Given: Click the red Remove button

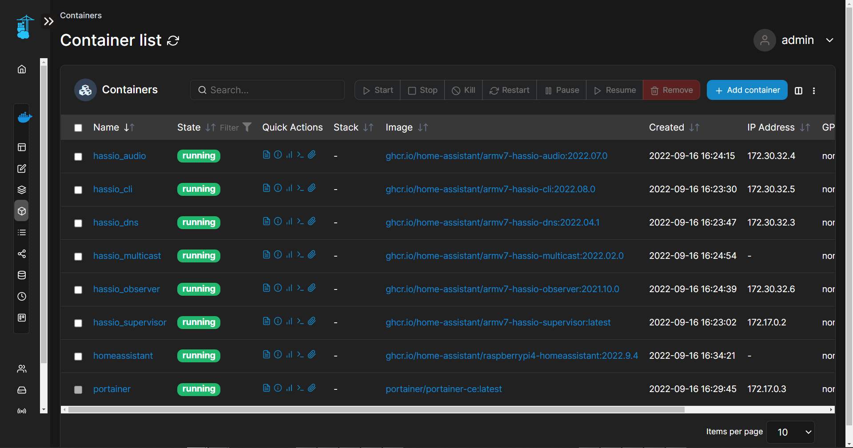Looking at the screenshot, I should click(x=671, y=90).
